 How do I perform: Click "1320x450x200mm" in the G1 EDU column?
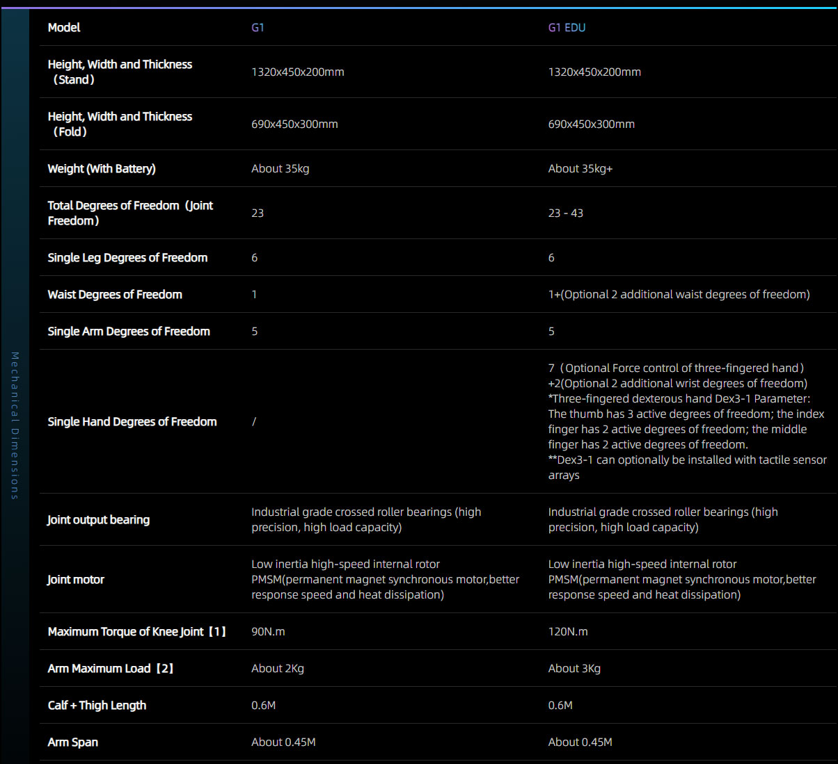[594, 72]
